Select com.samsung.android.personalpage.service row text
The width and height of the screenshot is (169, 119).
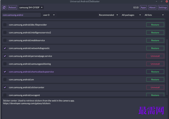click(x=30, y=56)
